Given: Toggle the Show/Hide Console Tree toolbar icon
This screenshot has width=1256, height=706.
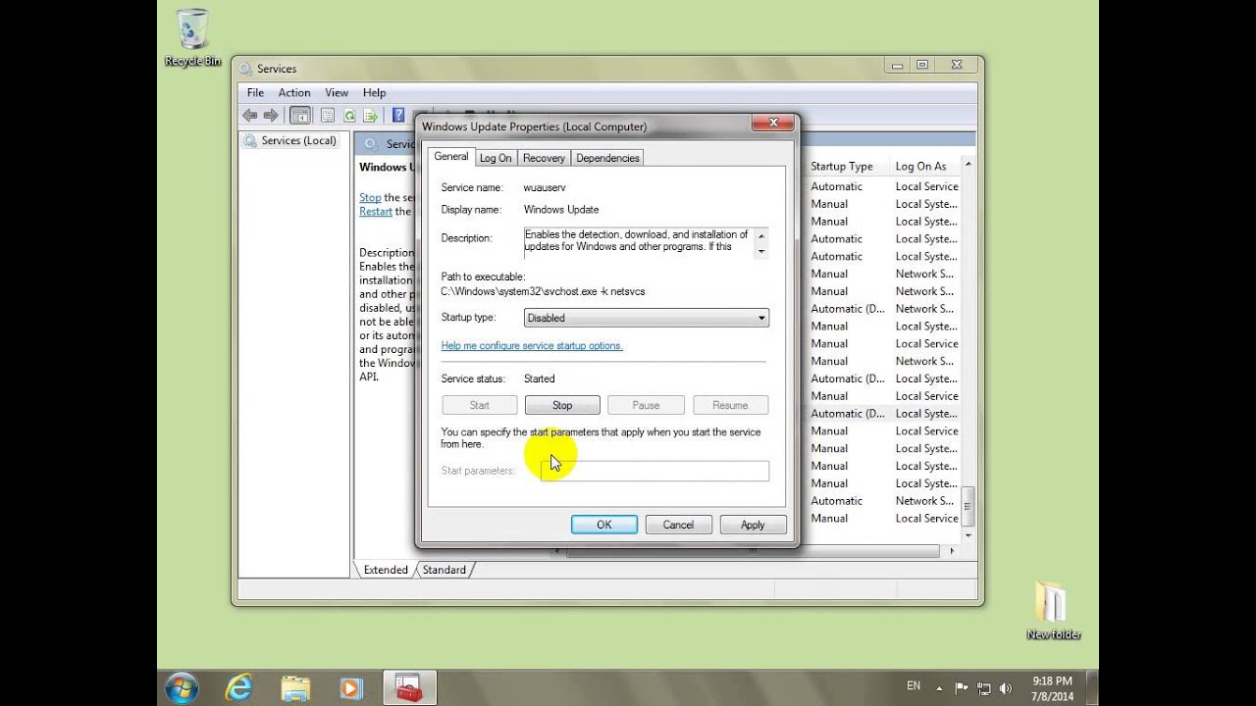Looking at the screenshot, I should click(x=300, y=116).
